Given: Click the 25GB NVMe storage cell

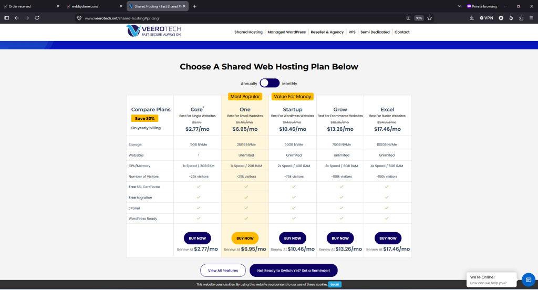Looking at the screenshot, I should pyautogui.click(x=246, y=144).
